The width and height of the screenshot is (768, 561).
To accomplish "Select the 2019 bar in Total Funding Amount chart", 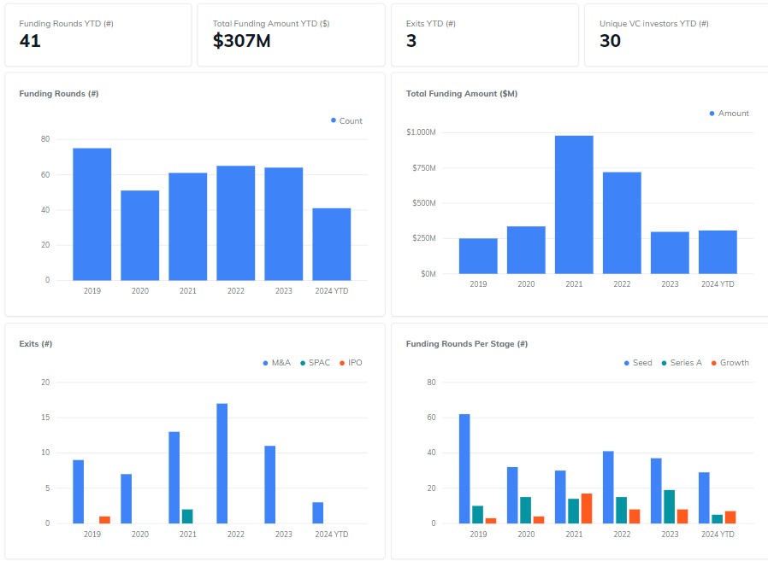I will pos(478,256).
